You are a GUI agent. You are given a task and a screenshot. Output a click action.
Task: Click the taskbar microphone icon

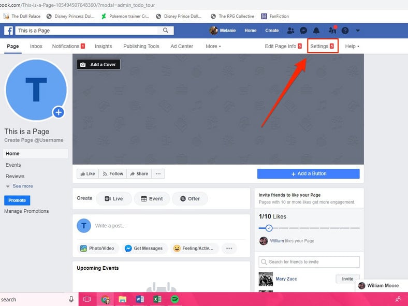point(71,299)
